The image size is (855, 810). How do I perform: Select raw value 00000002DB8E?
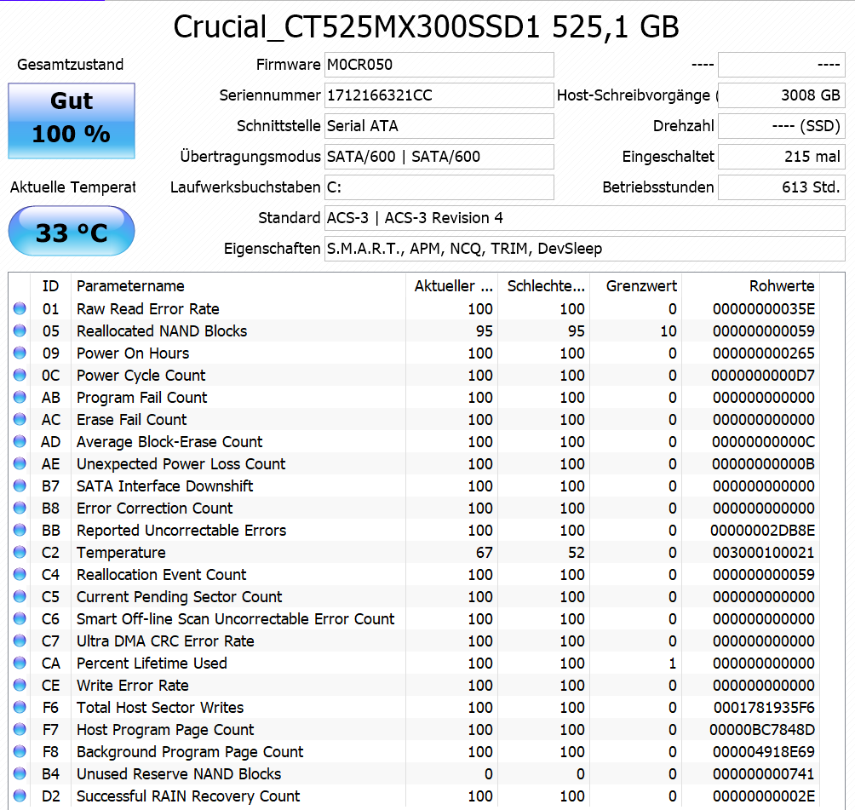tap(763, 530)
